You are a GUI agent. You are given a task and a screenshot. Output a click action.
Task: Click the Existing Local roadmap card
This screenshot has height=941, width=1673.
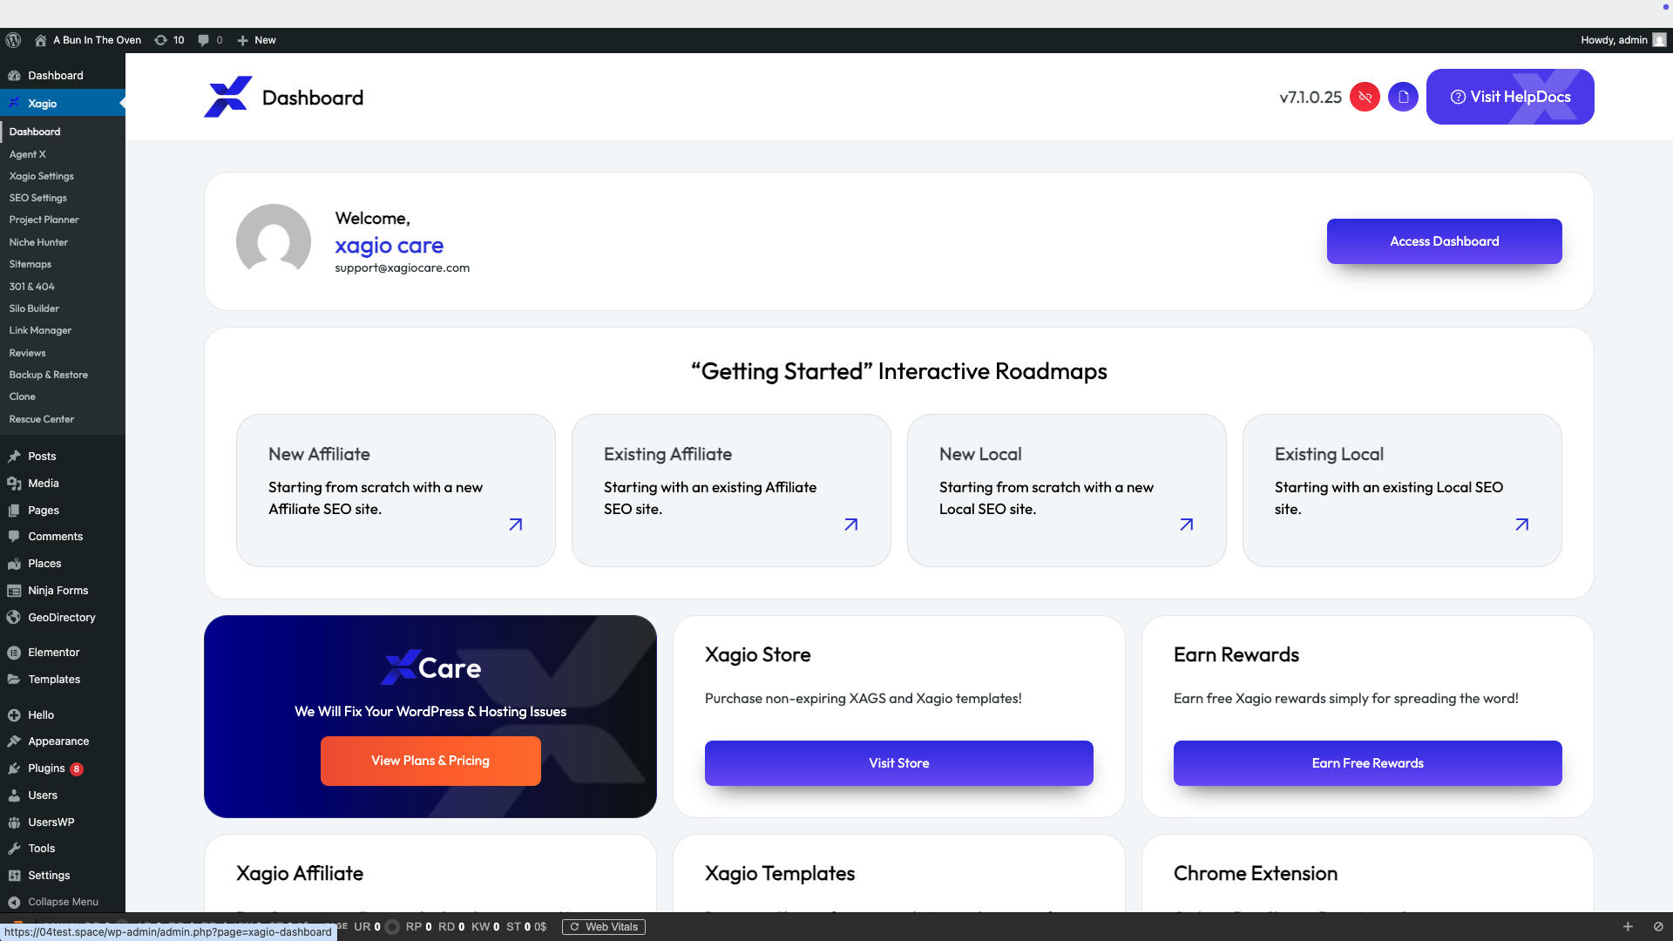pyautogui.click(x=1402, y=491)
